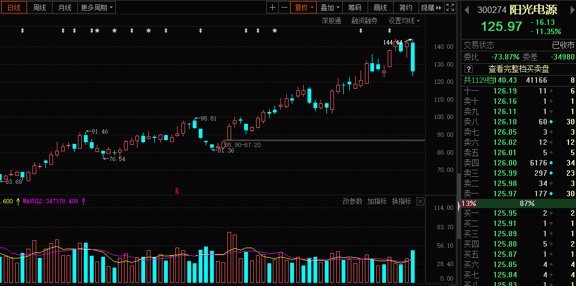This screenshot has height=286, width=576.
Task: Select the 月线 monthly chart tab
Action: (64, 8)
